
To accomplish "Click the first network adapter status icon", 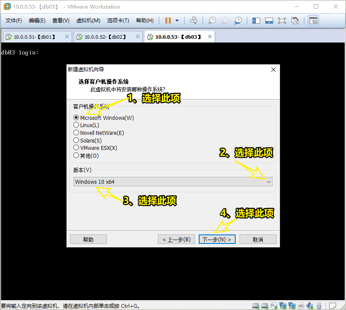I will (x=283, y=306).
